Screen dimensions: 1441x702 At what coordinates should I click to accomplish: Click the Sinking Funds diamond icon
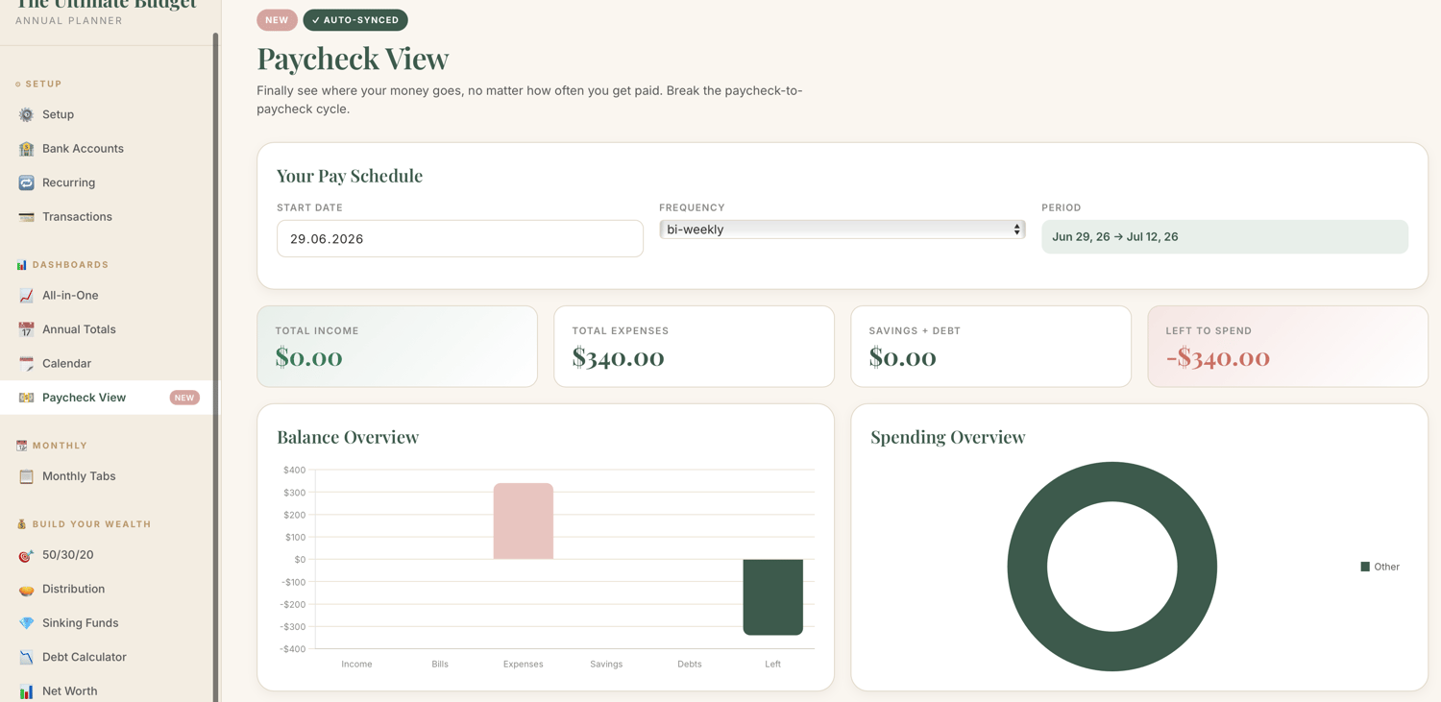26,623
